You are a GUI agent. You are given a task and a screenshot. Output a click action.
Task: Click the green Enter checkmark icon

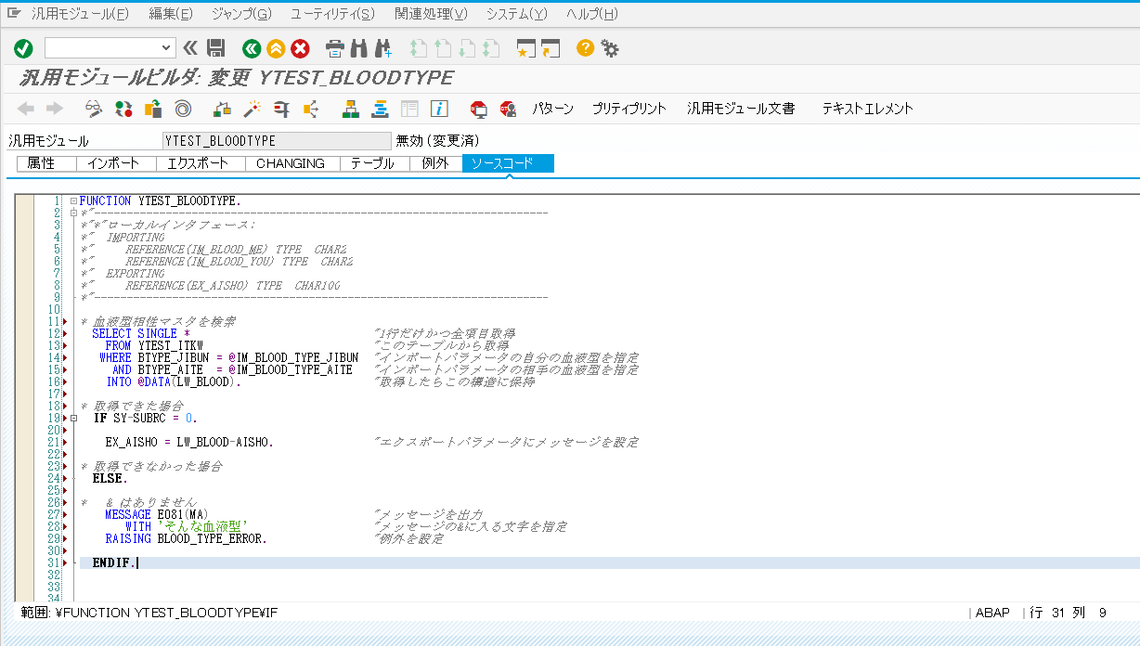(x=23, y=48)
